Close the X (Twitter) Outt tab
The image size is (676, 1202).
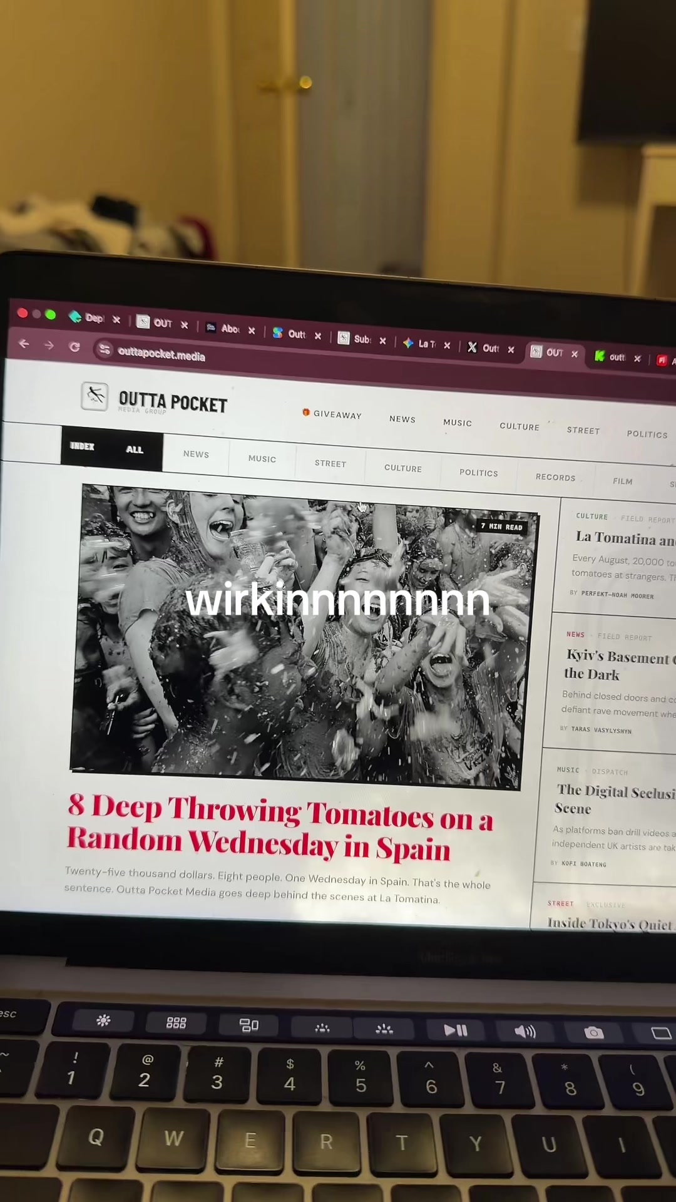(x=511, y=349)
